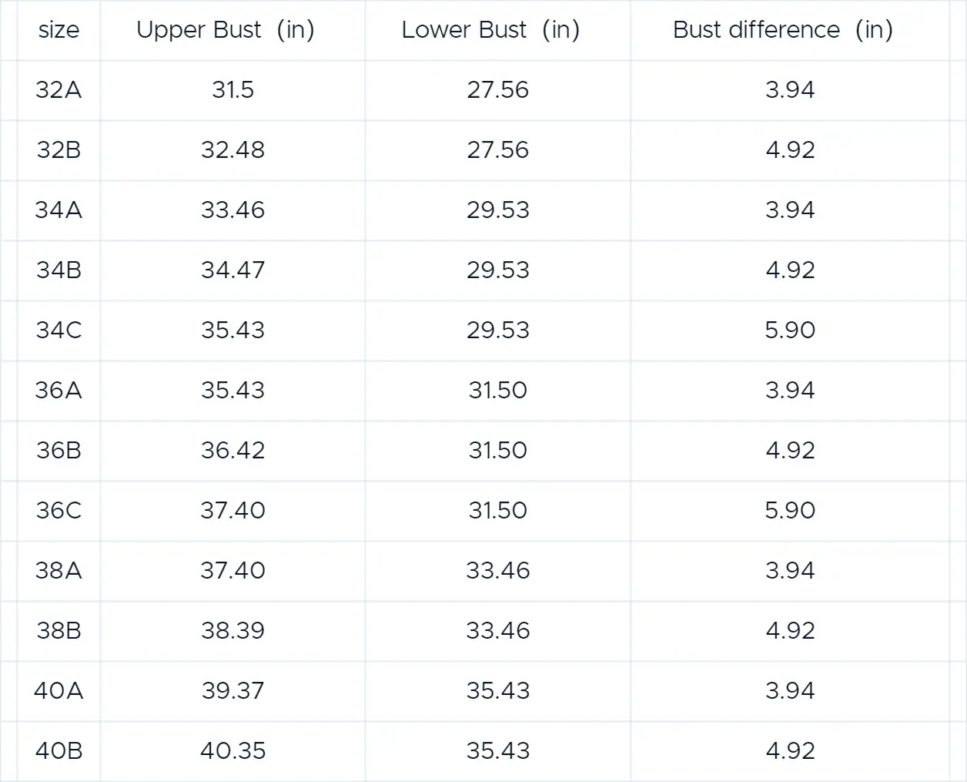Click the 40A size cell
967x782 pixels.
59,691
